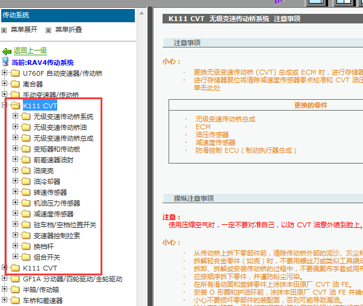Image resolution: width=363 pixels, height=306 pixels.
Task: Click folder icon of 离合器
Action: coord(15,84)
